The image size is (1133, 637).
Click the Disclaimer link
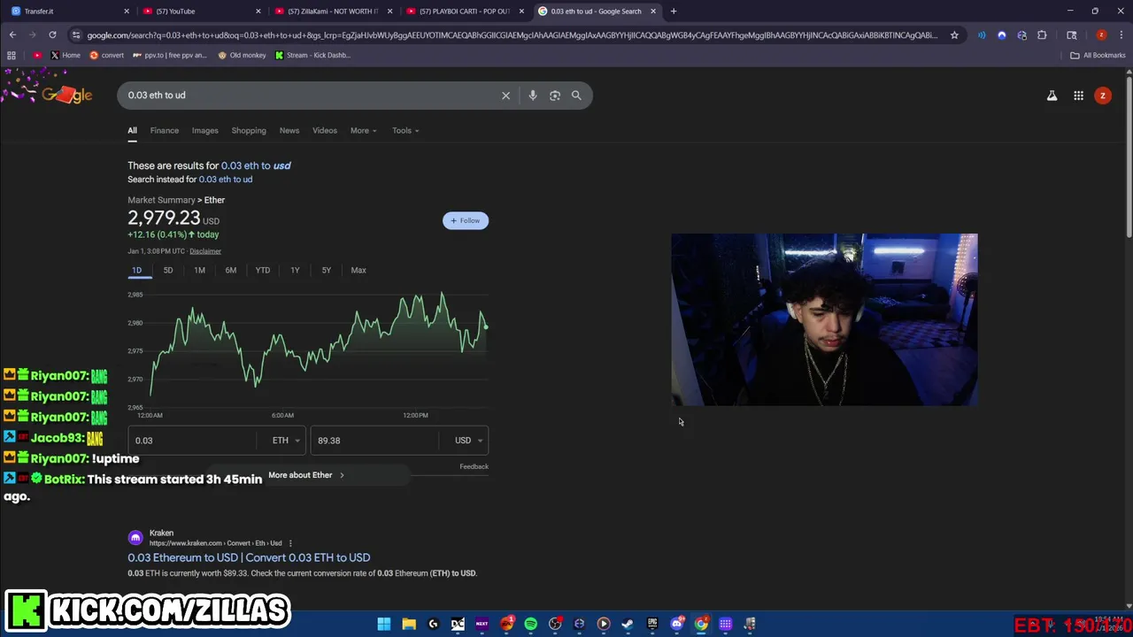(205, 251)
